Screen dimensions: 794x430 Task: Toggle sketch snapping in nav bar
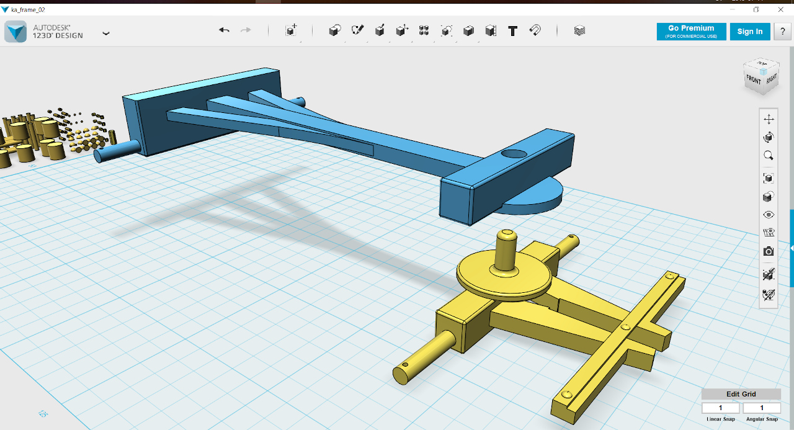click(769, 295)
